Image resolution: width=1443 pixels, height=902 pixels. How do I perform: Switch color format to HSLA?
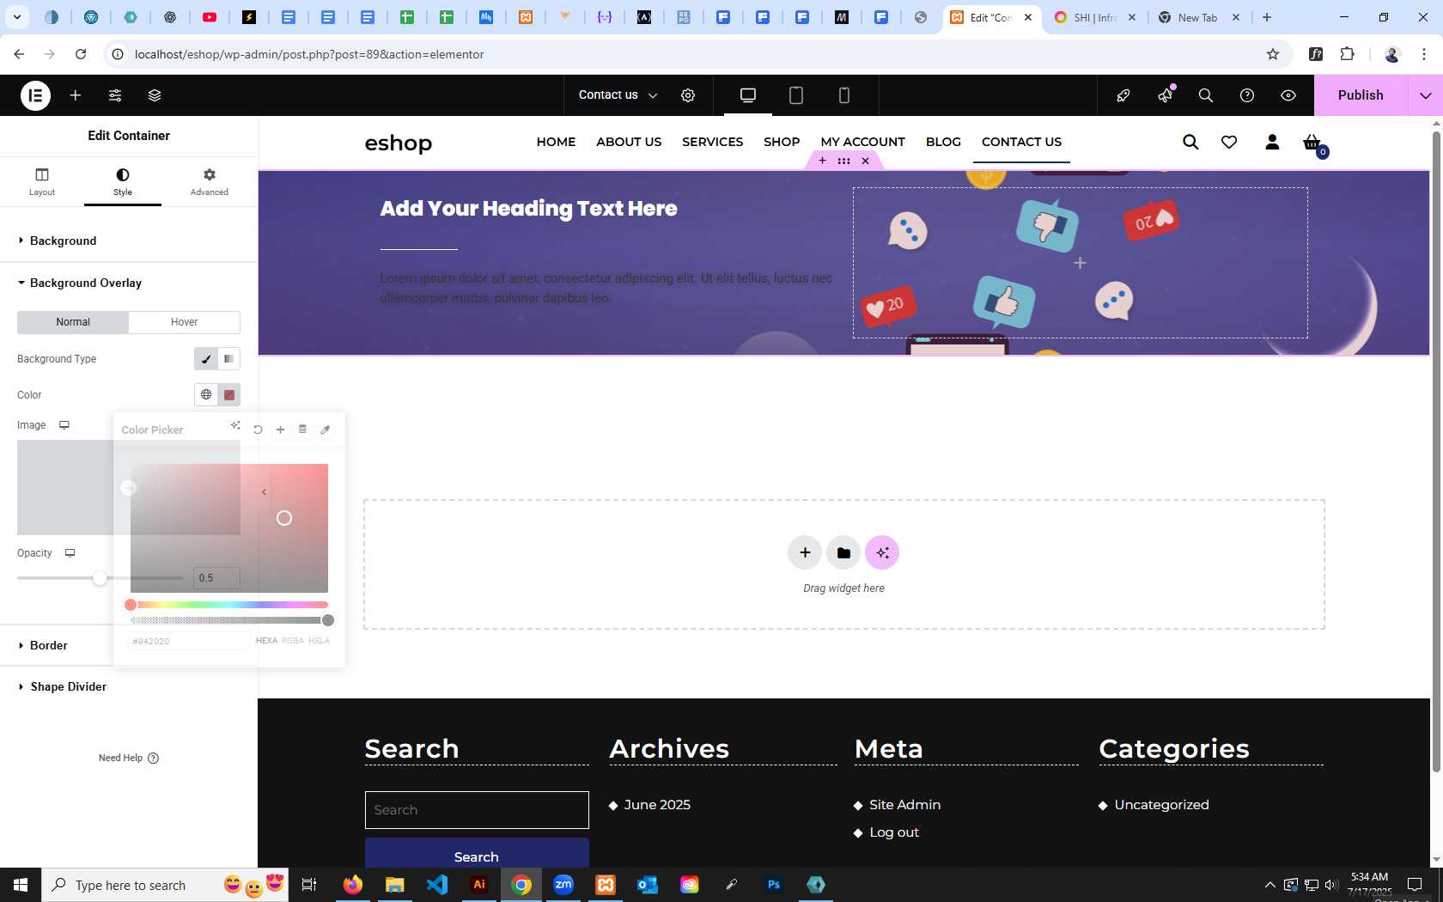pyautogui.click(x=320, y=641)
